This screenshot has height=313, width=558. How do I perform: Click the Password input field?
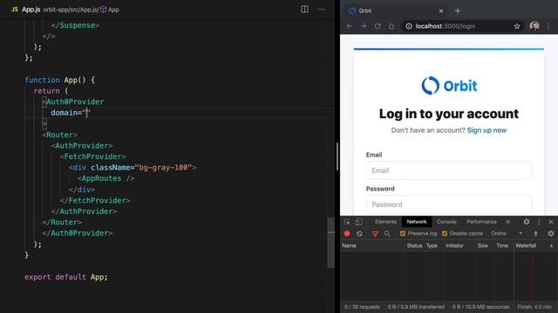click(449, 204)
